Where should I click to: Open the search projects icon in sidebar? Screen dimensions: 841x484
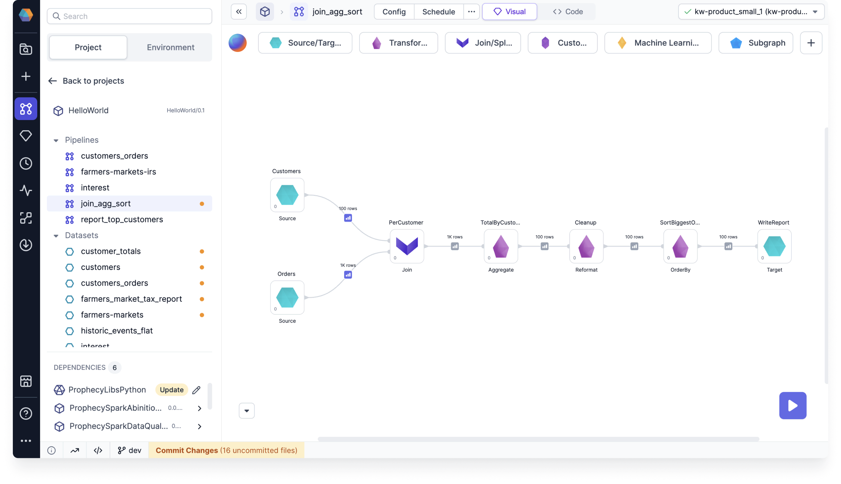coord(26,49)
